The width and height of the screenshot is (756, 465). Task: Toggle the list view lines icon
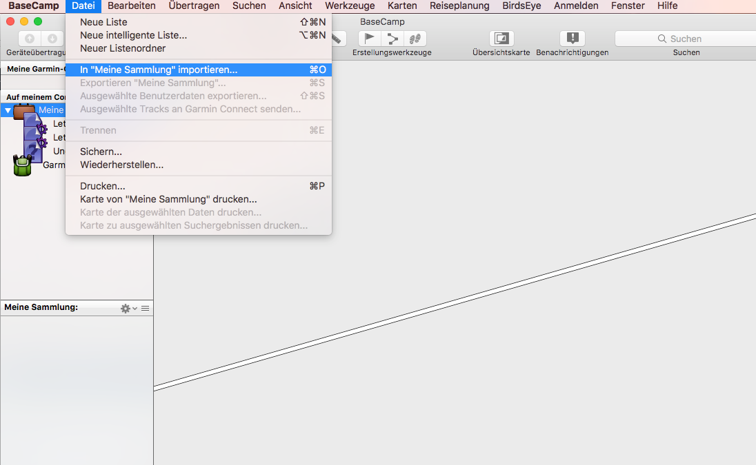click(x=146, y=309)
